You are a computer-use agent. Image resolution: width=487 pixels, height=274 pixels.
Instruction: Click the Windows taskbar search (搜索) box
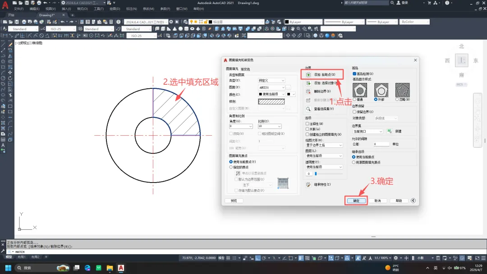42,268
